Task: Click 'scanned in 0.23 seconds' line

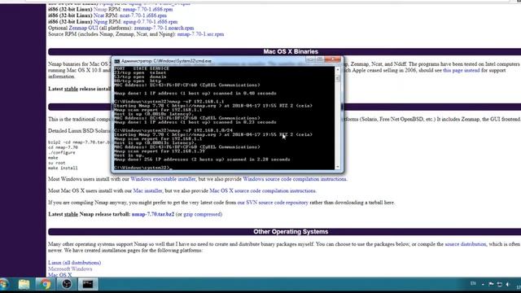Action: click(x=195, y=122)
